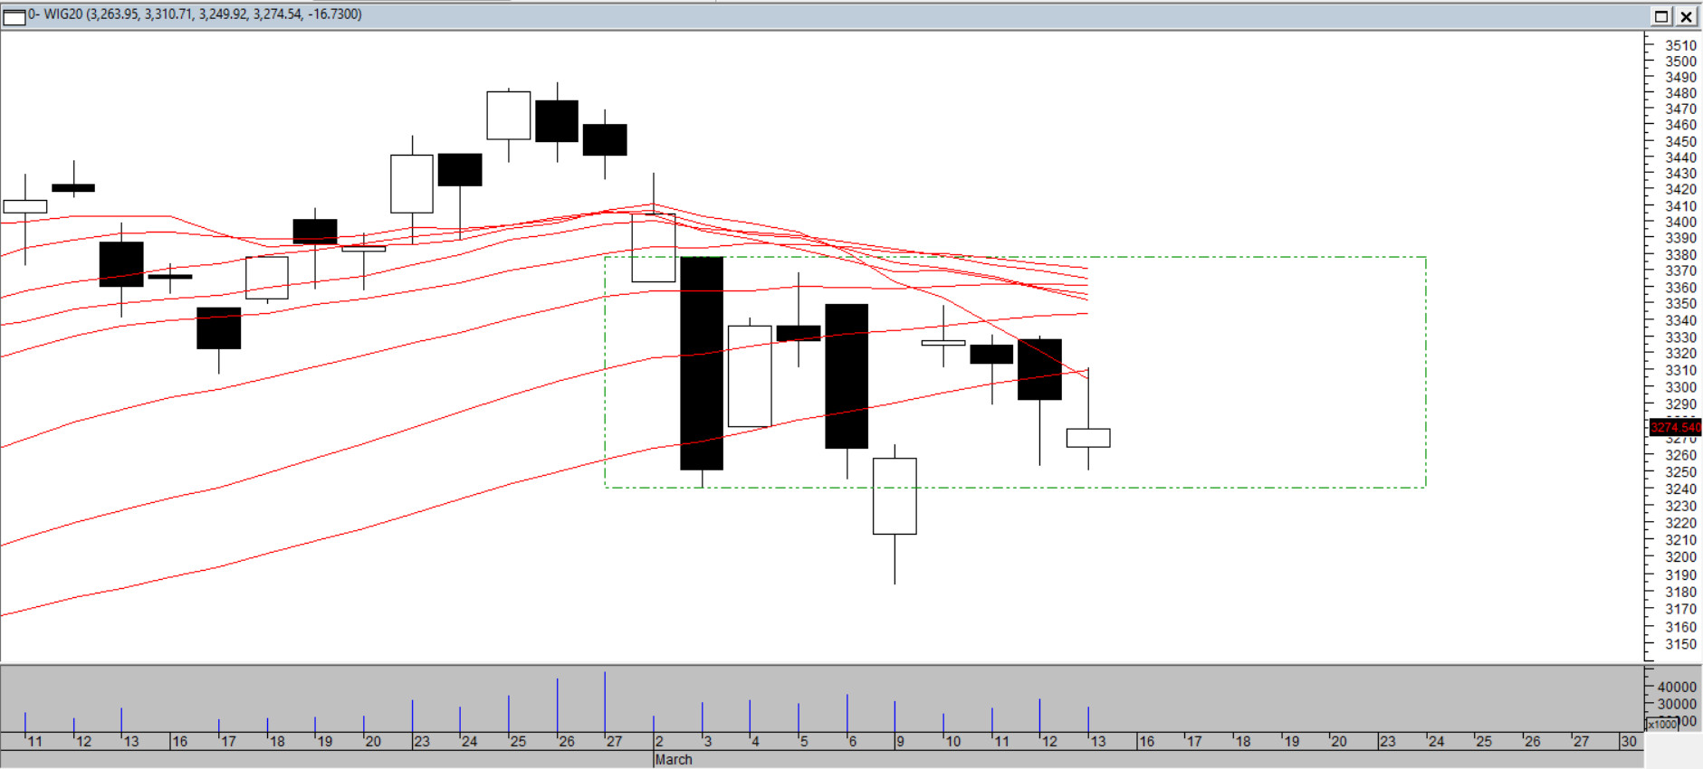
Task: Select the green dashed rectangle's right edge
Action: (1426, 371)
